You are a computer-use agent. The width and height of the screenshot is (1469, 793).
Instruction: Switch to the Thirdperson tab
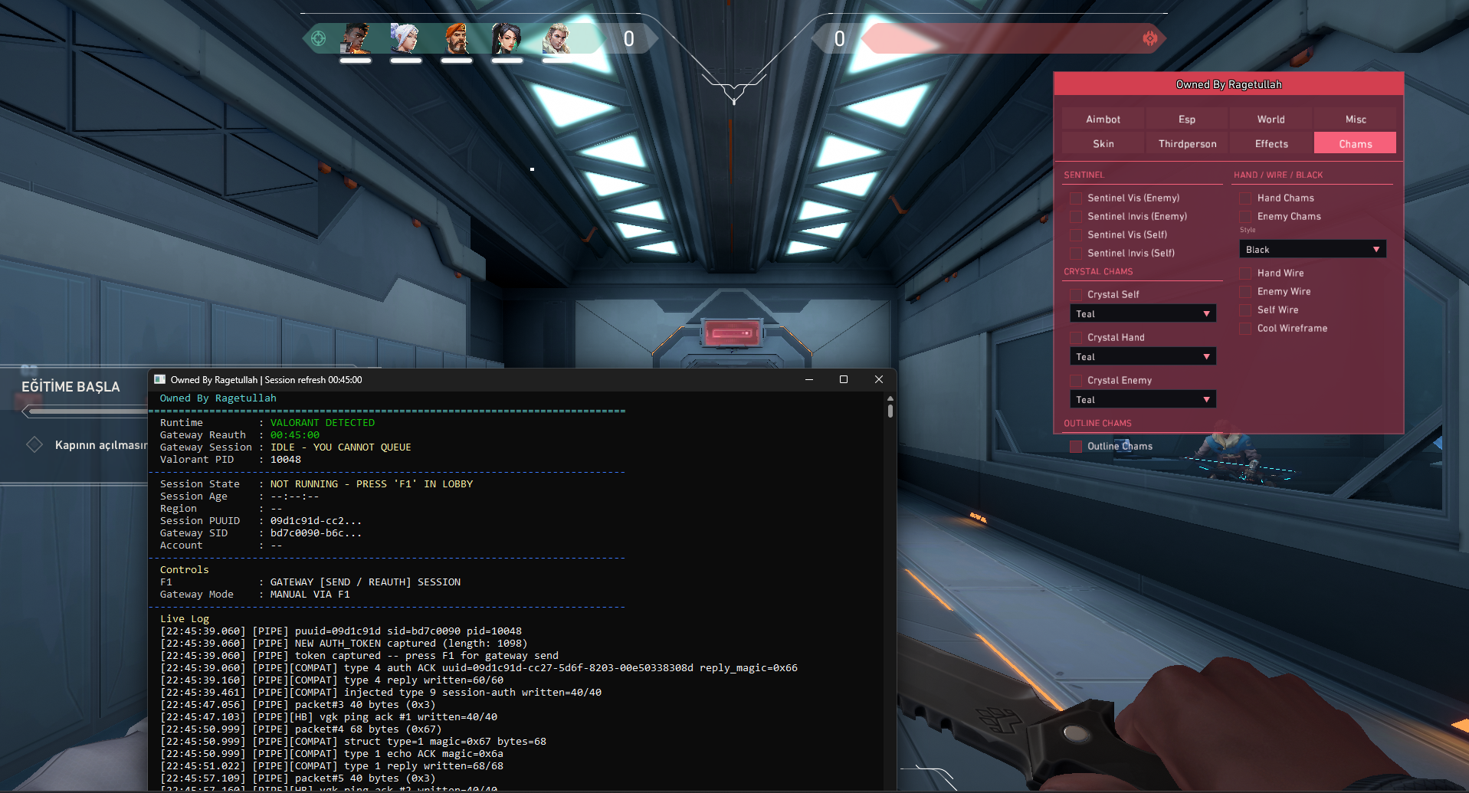pos(1187,143)
